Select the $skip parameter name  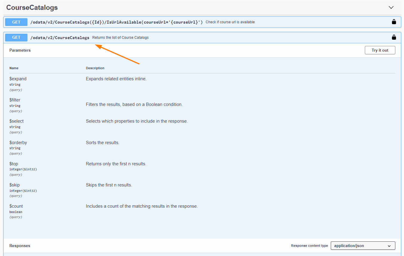click(15, 185)
